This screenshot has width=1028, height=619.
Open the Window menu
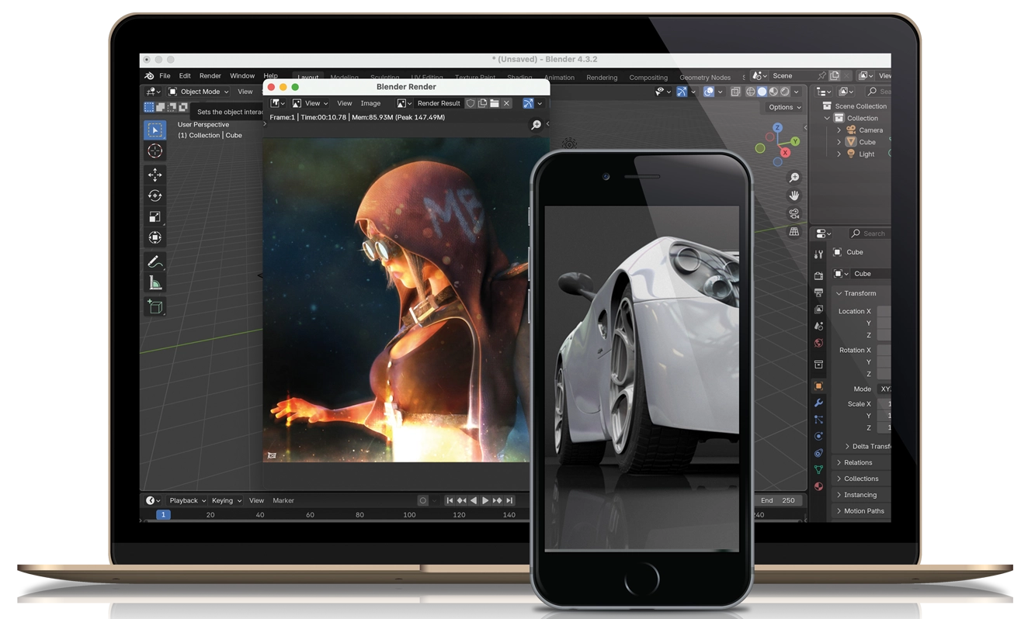click(x=242, y=76)
